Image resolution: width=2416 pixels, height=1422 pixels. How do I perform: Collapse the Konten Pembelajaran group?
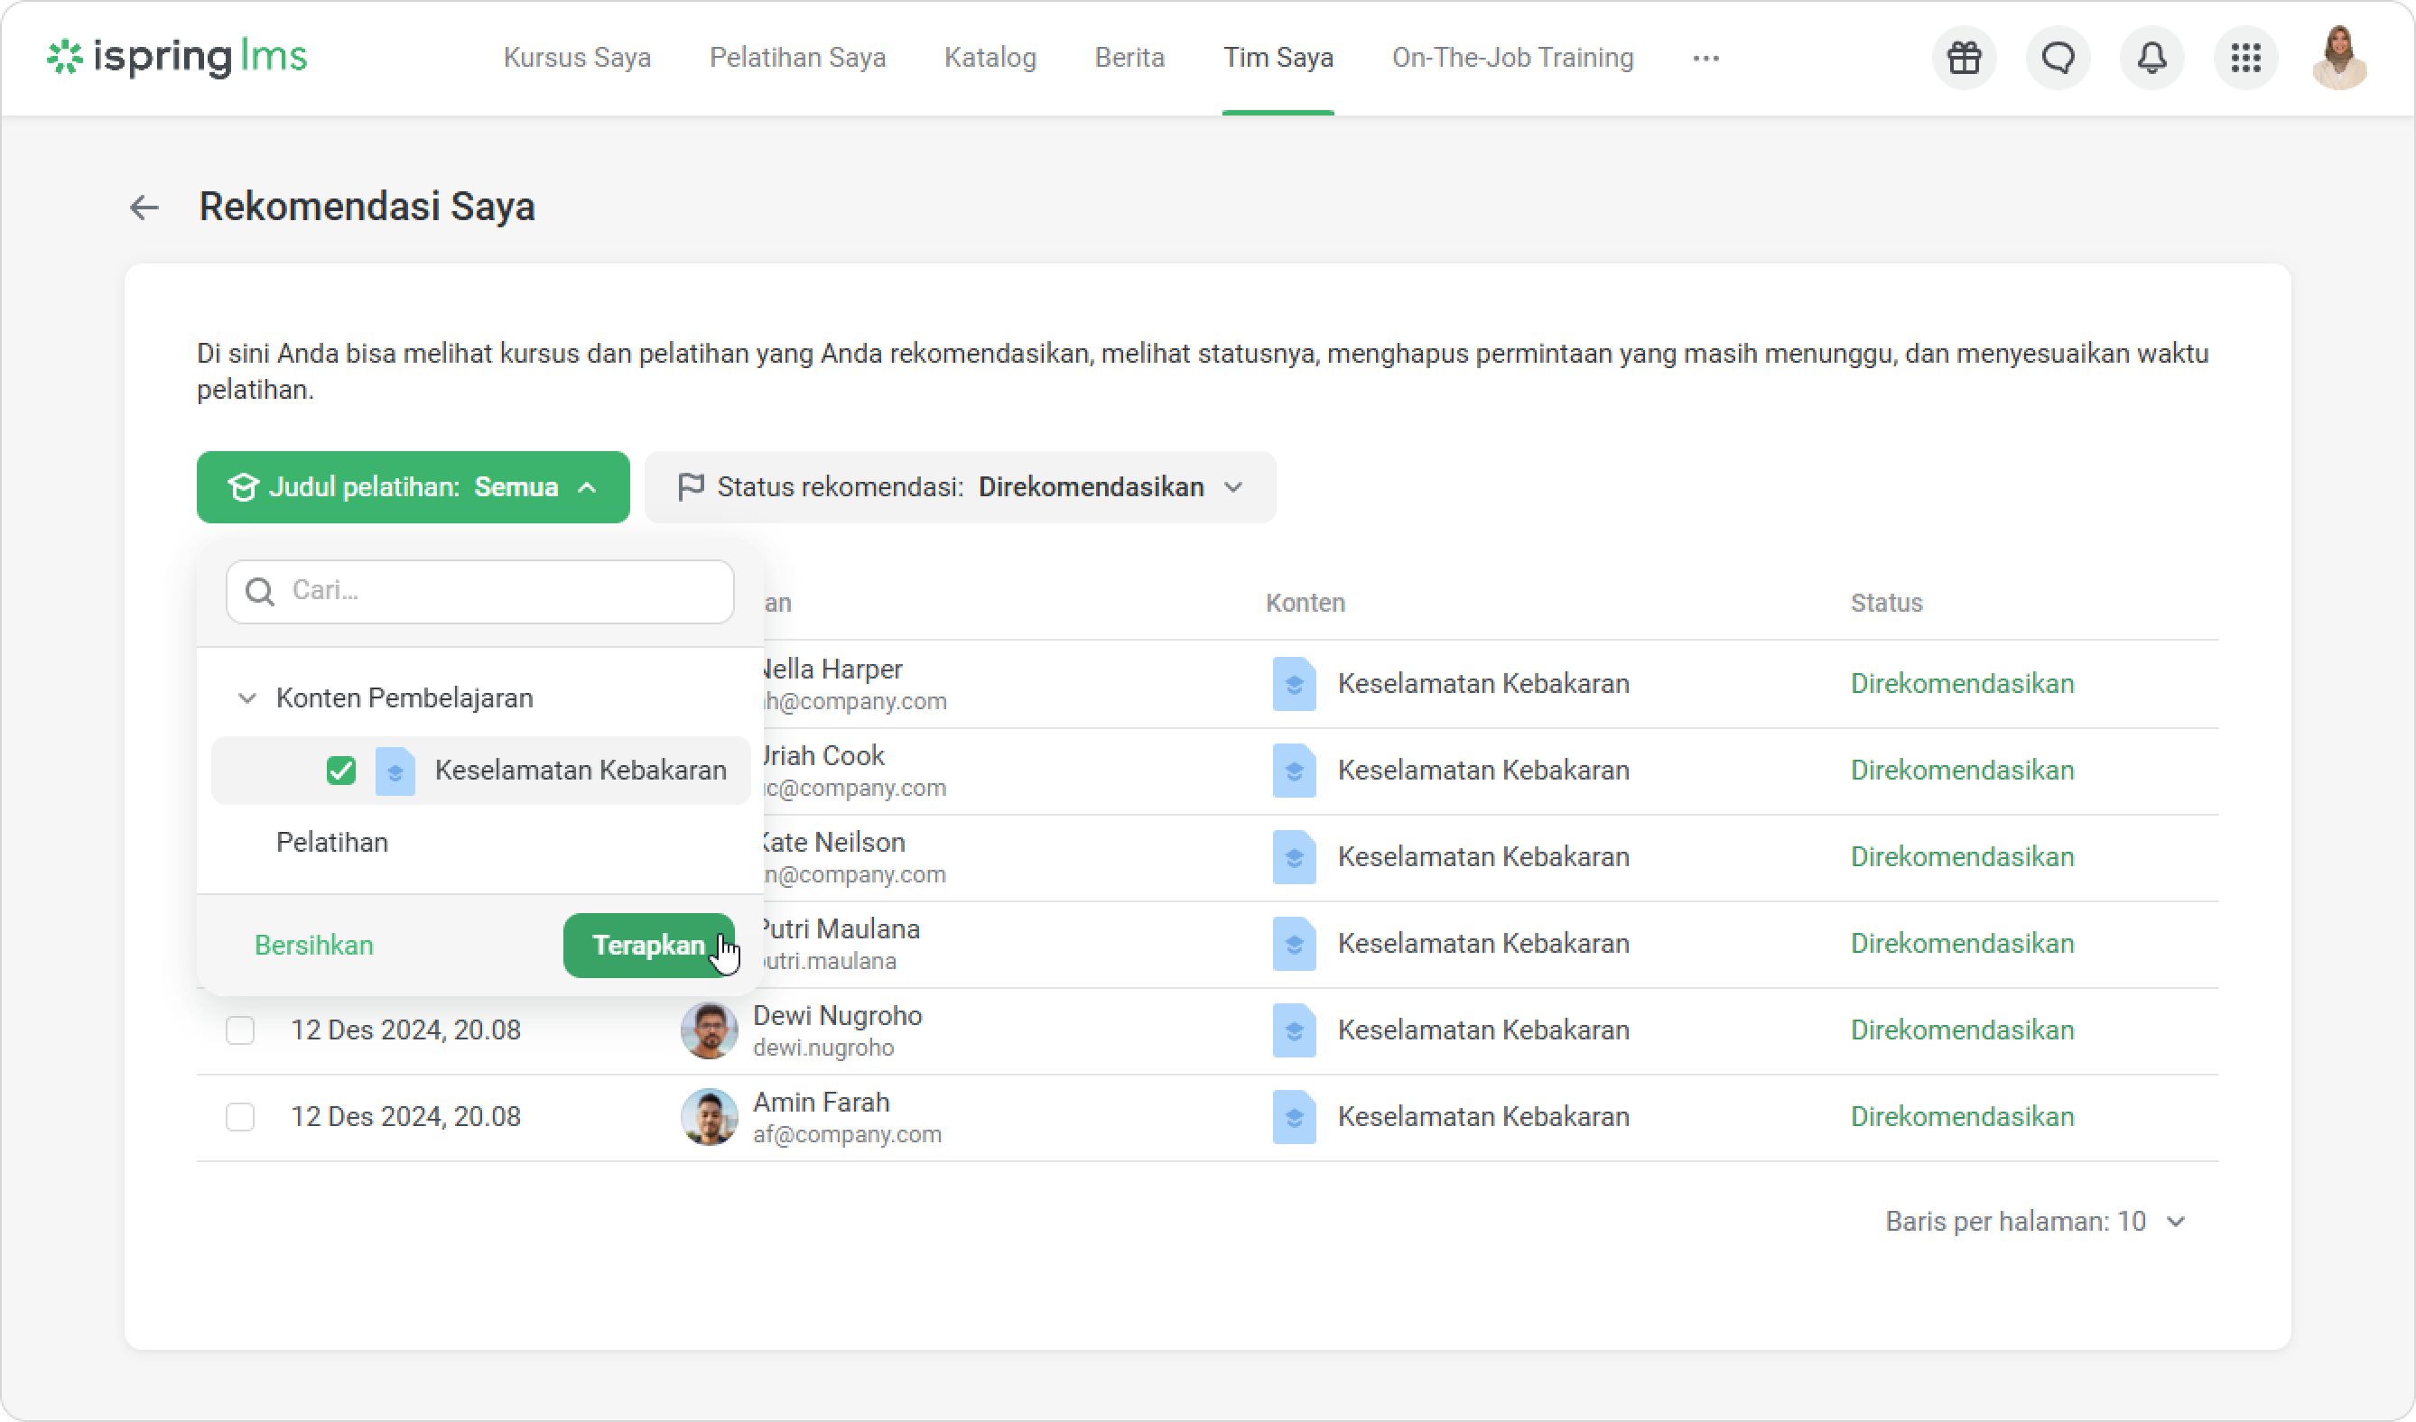point(247,697)
